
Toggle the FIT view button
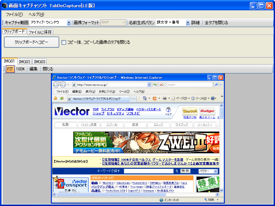point(10,69)
